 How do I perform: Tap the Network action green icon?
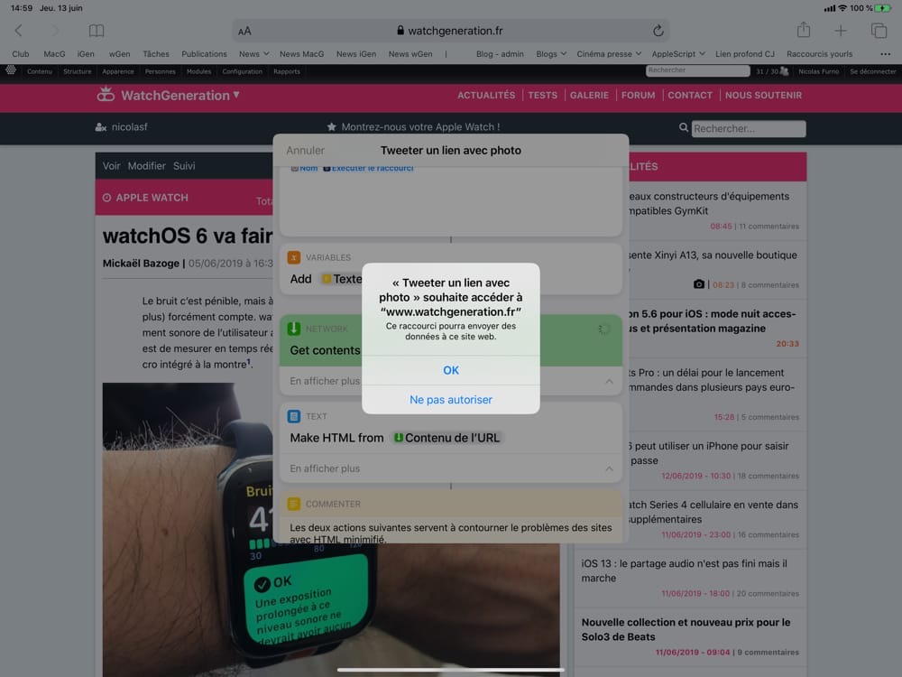tap(294, 329)
